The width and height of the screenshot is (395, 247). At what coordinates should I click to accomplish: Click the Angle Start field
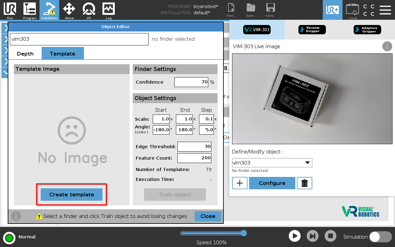coord(161,130)
